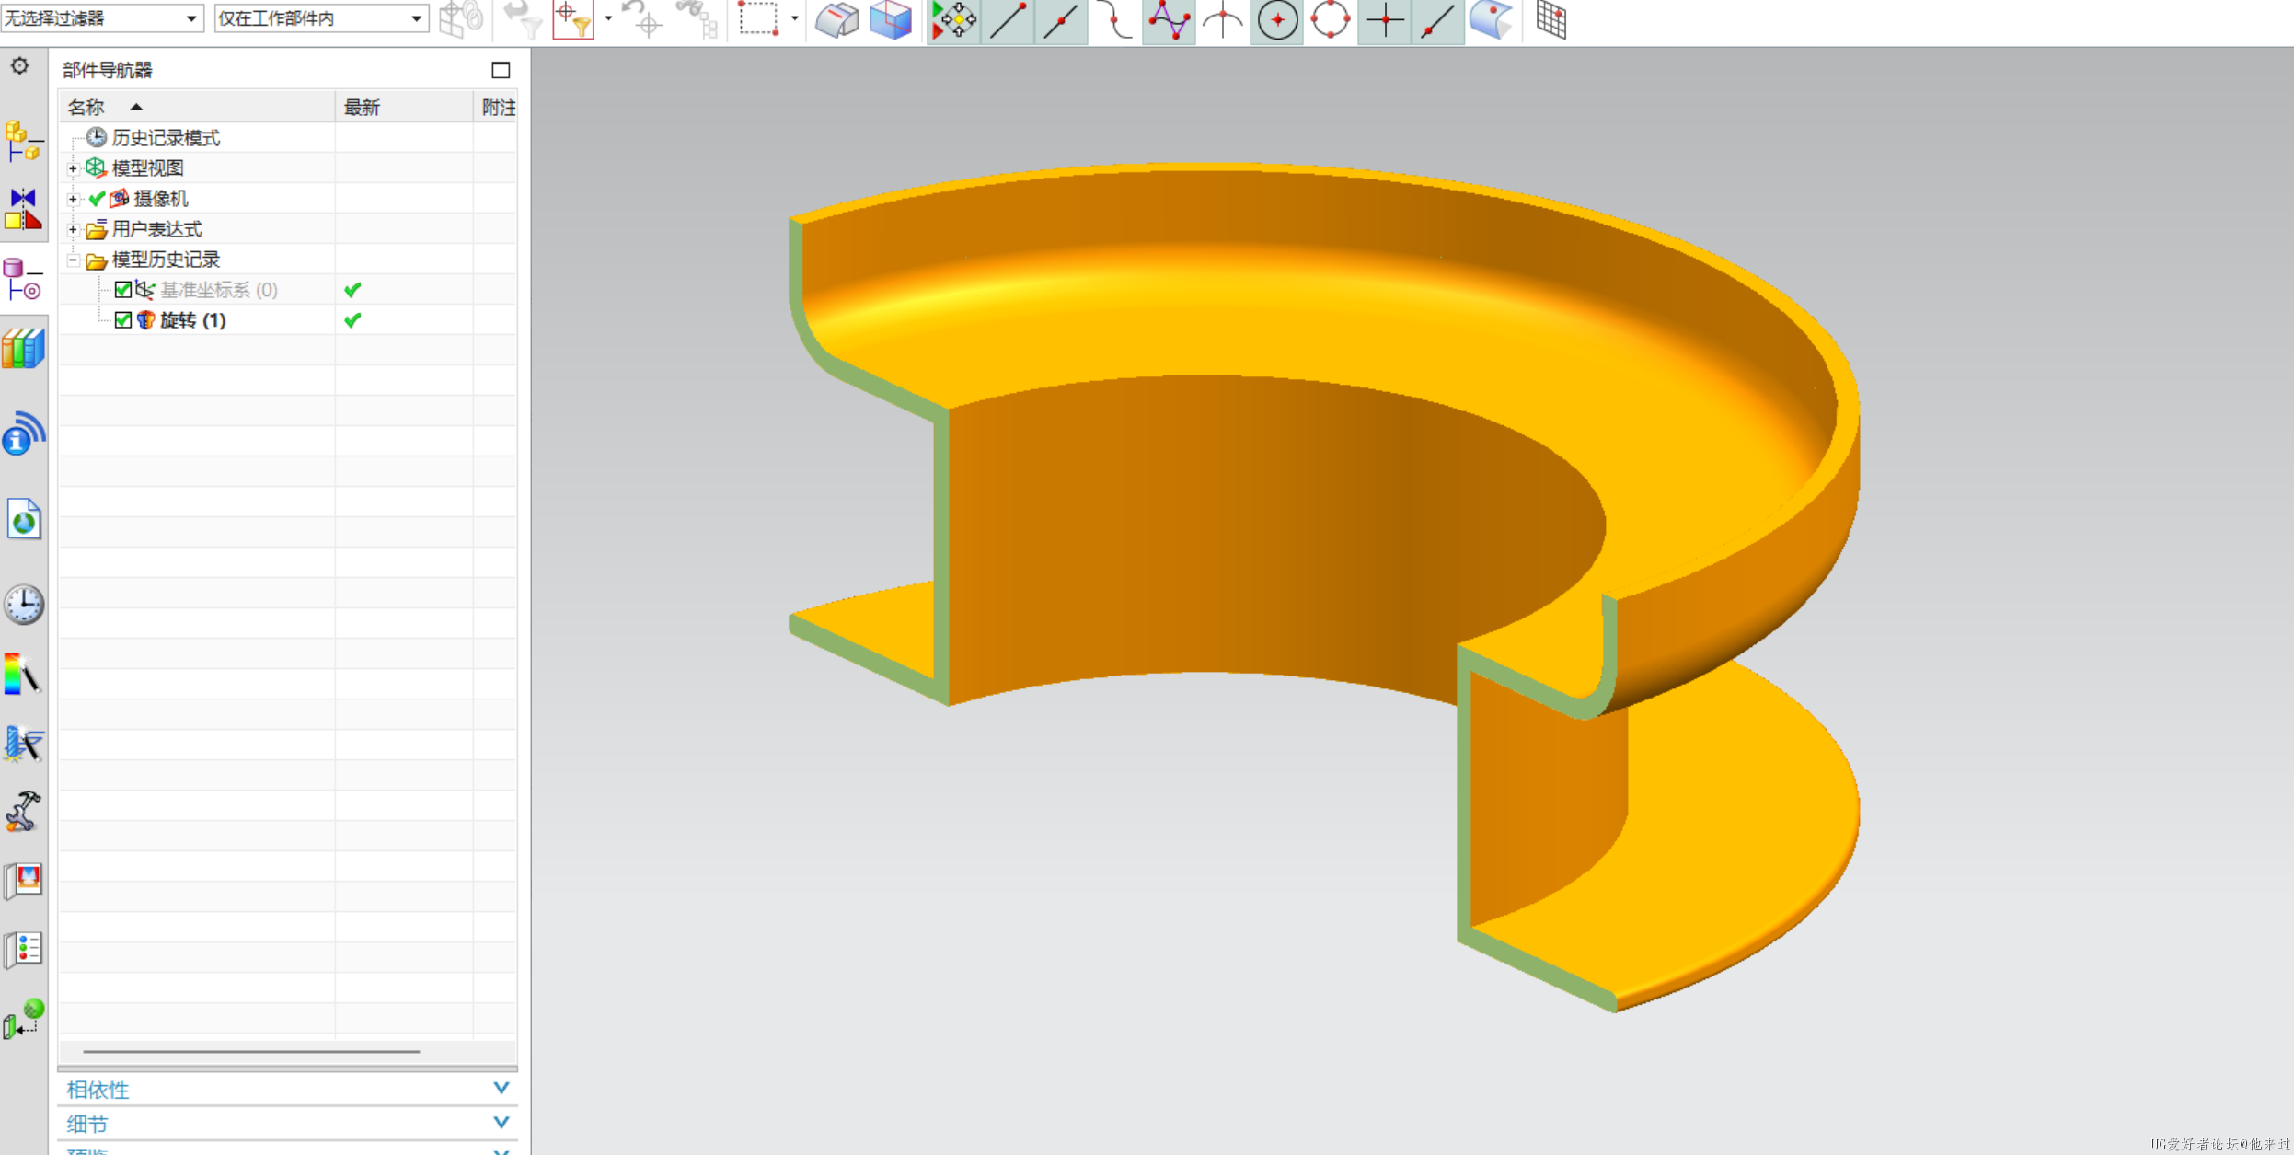This screenshot has height=1155, width=2294.
Task: Toggle Point on Curve snap option
Action: 1438,20
